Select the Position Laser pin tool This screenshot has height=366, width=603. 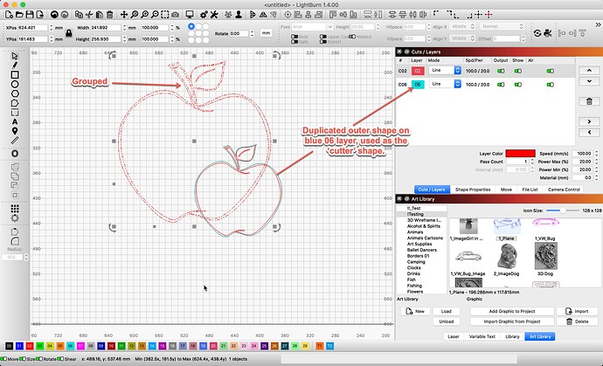[15, 131]
